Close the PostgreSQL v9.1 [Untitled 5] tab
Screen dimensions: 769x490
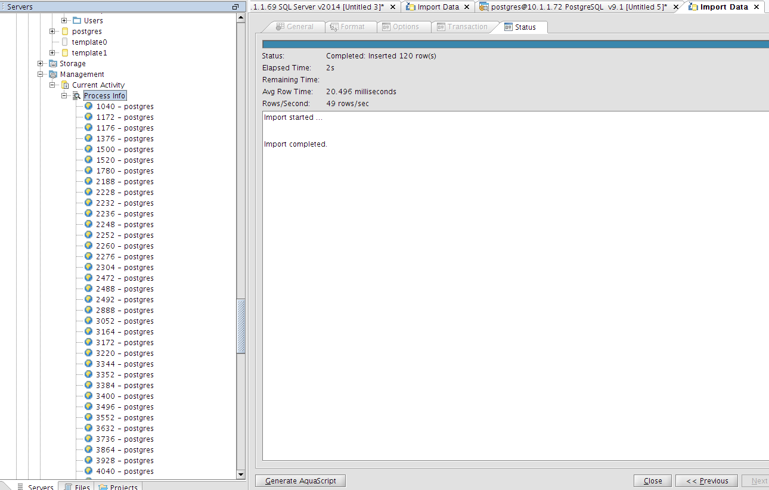676,7
